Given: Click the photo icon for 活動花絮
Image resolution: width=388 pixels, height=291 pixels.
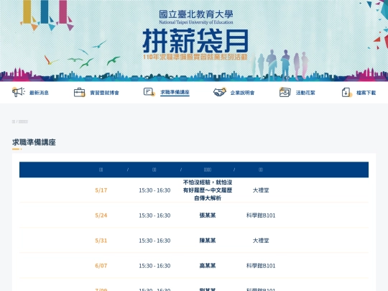Looking at the screenshot, I should 285,92.
